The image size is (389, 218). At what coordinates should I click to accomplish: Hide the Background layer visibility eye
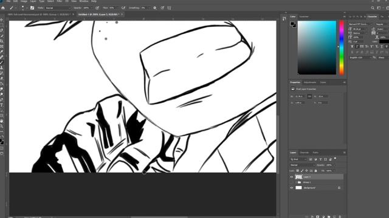click(292, 188)
